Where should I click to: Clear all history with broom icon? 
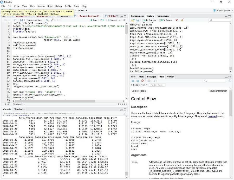click(182, 20)
